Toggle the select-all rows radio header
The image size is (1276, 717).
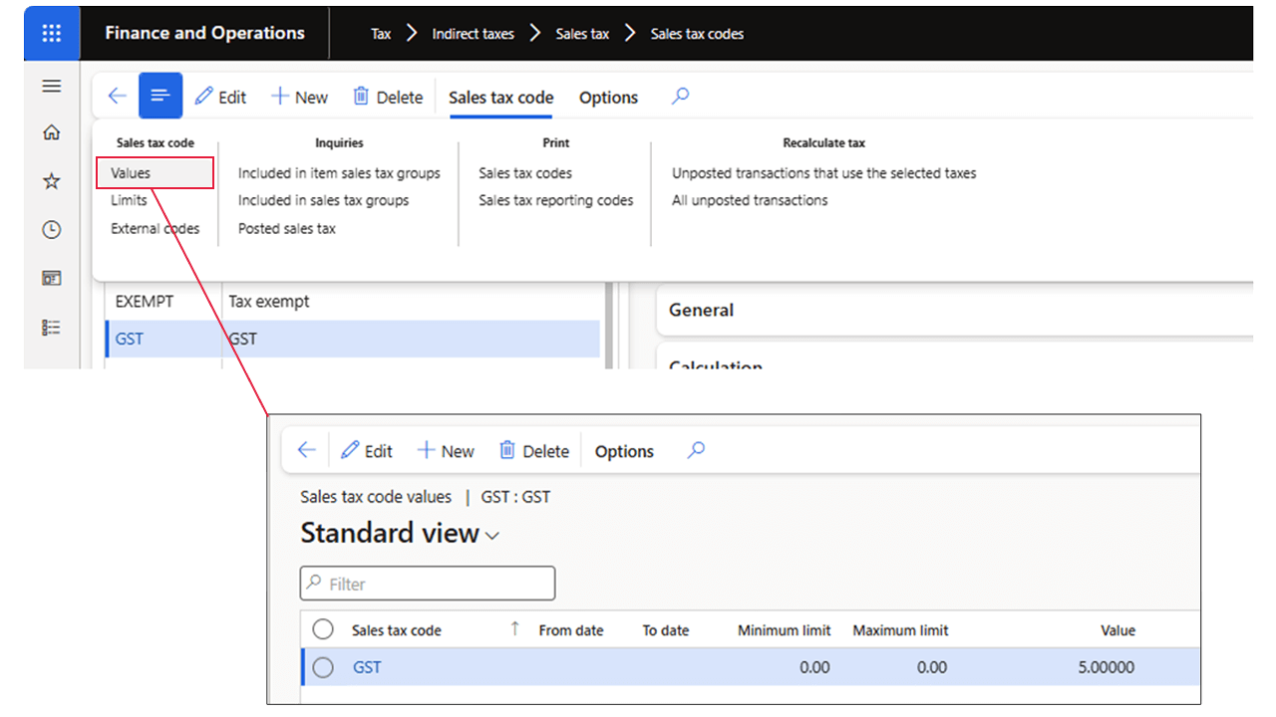323,629
